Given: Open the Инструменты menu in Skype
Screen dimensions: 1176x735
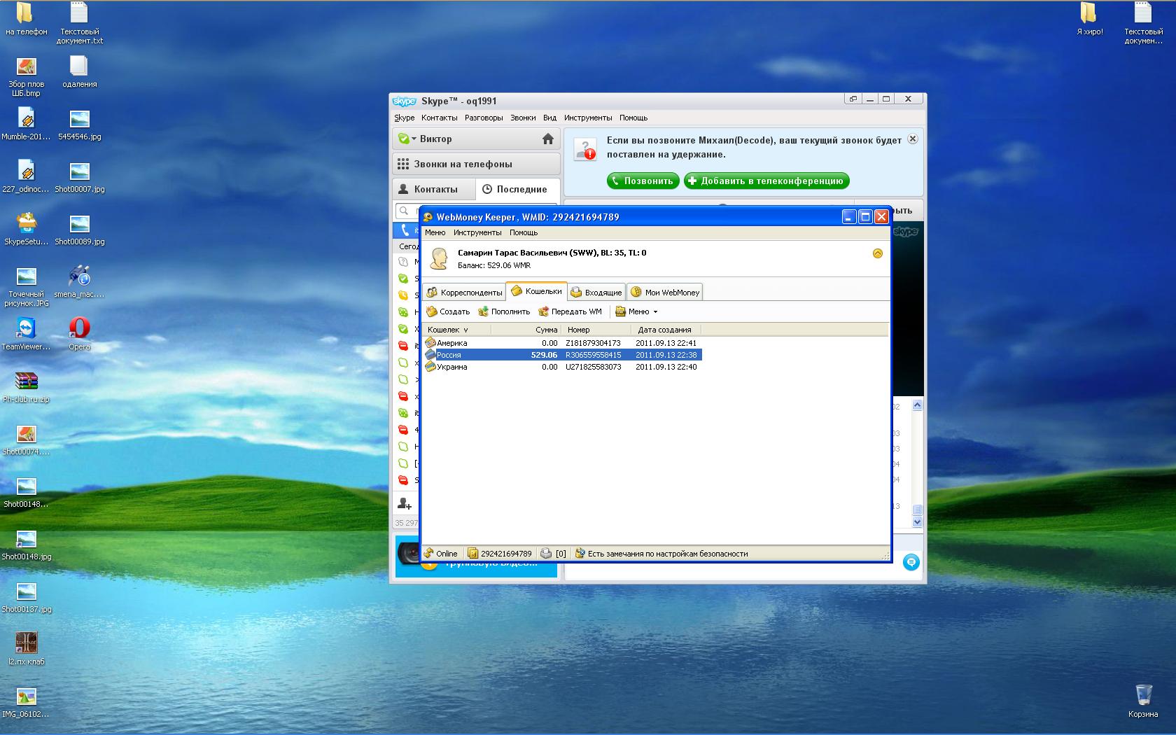Looking at the screenshot, I should point(588,118).
